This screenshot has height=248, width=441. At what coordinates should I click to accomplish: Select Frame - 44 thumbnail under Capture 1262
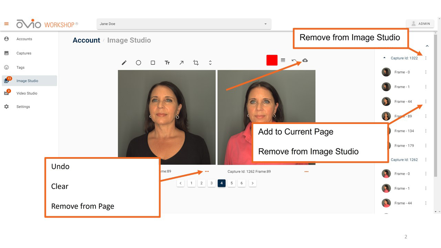click(x=386, y=203)
